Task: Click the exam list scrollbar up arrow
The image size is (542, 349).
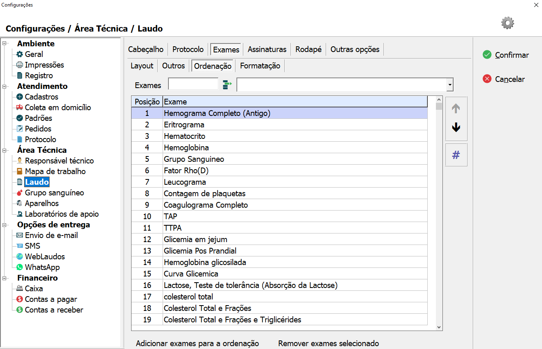Action: click(439, 99)
